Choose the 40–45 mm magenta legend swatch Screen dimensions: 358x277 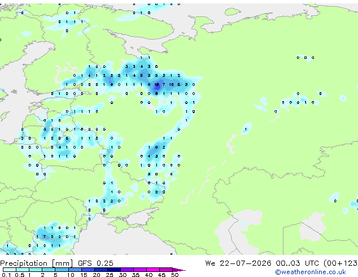pyautogui.click(x=153, y=270)
